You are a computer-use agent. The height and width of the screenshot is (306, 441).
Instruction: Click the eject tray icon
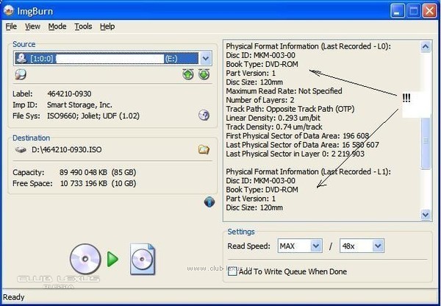[x=188, y=74]
